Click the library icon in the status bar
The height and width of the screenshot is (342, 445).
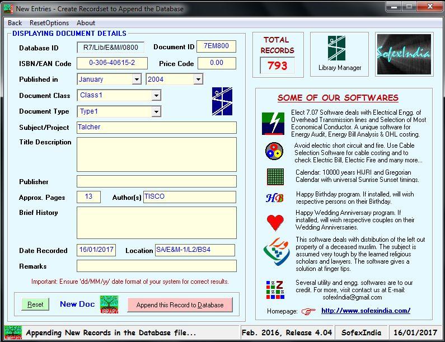(13, 332)
